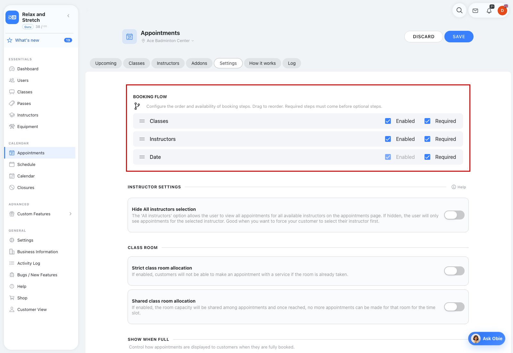This screenshot has width=513, height=353.
Task: Click the Users sidebar icon
Action: (x=12, y=80)
